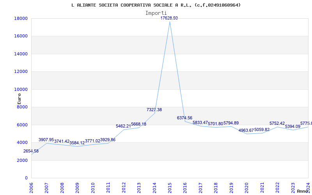Select the 6374.56 data label
The image size is (312, 195).
pos(184,118)
